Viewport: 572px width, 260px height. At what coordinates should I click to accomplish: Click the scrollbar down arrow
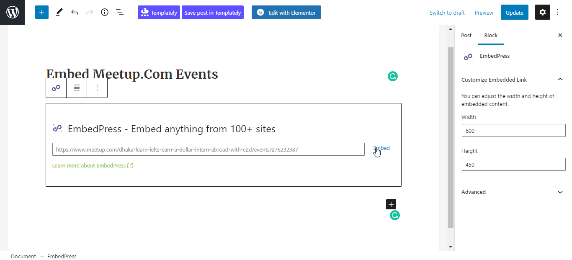451,247
